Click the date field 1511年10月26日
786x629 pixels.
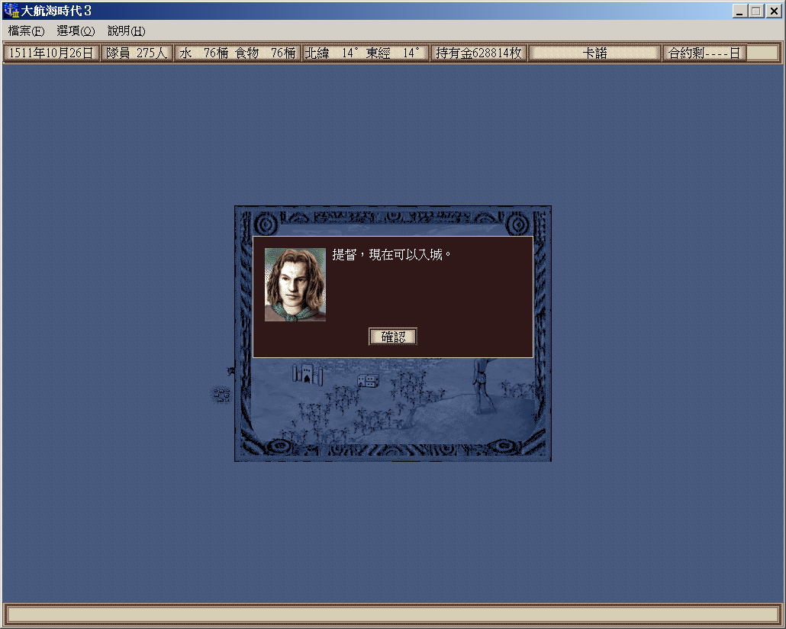[x=51, y=53]
